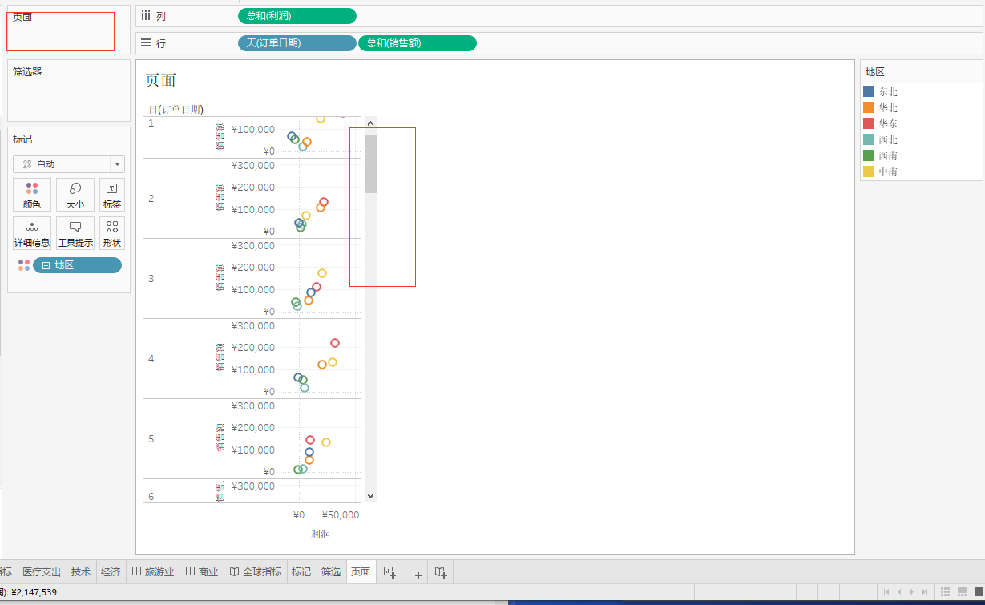
Task: Select the 天(订单日期) pill on Rows
Action: (297, 43)
